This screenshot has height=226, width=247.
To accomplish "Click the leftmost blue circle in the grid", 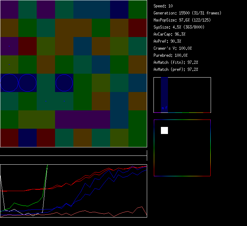I will 9,83.
